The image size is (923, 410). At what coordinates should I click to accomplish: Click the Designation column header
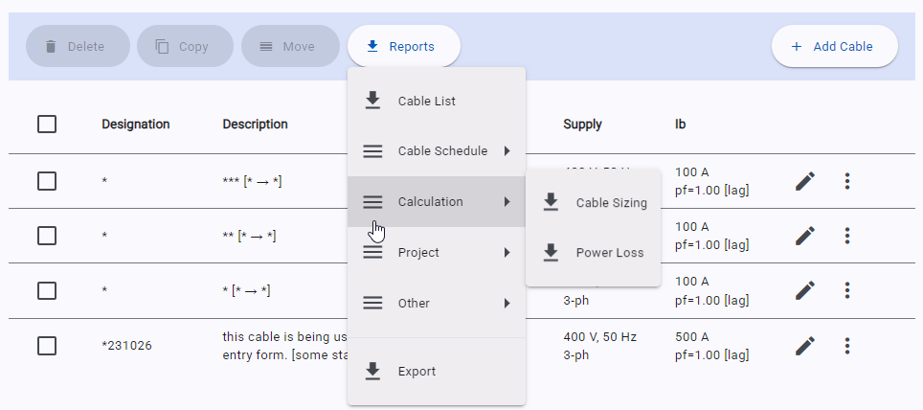pyautogui.click(x=135, y=125)
